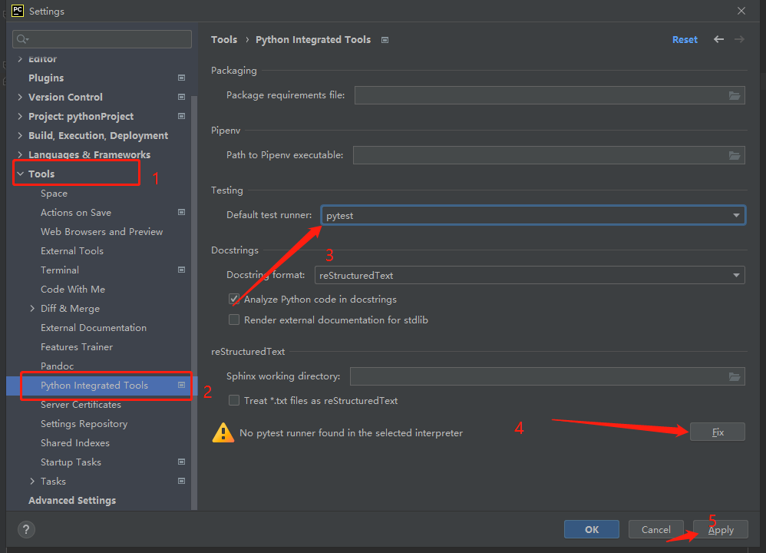Click the project marker icon beside Startup Tasks
Screen dimensions: 766x553
[x=181, y=462]
